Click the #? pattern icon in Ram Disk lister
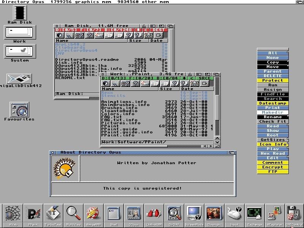Viewport: 304px width, 228px height. point(79,35)
